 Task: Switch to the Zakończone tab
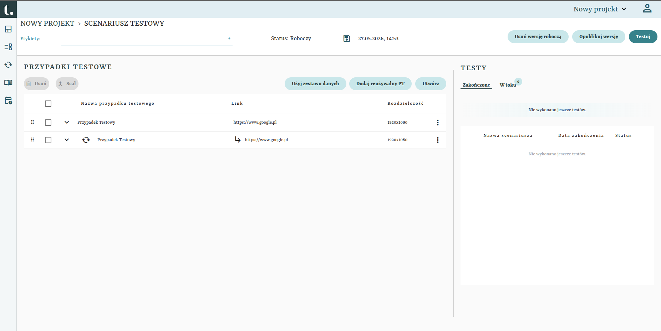pyautogui.click(x=476, y=85)
